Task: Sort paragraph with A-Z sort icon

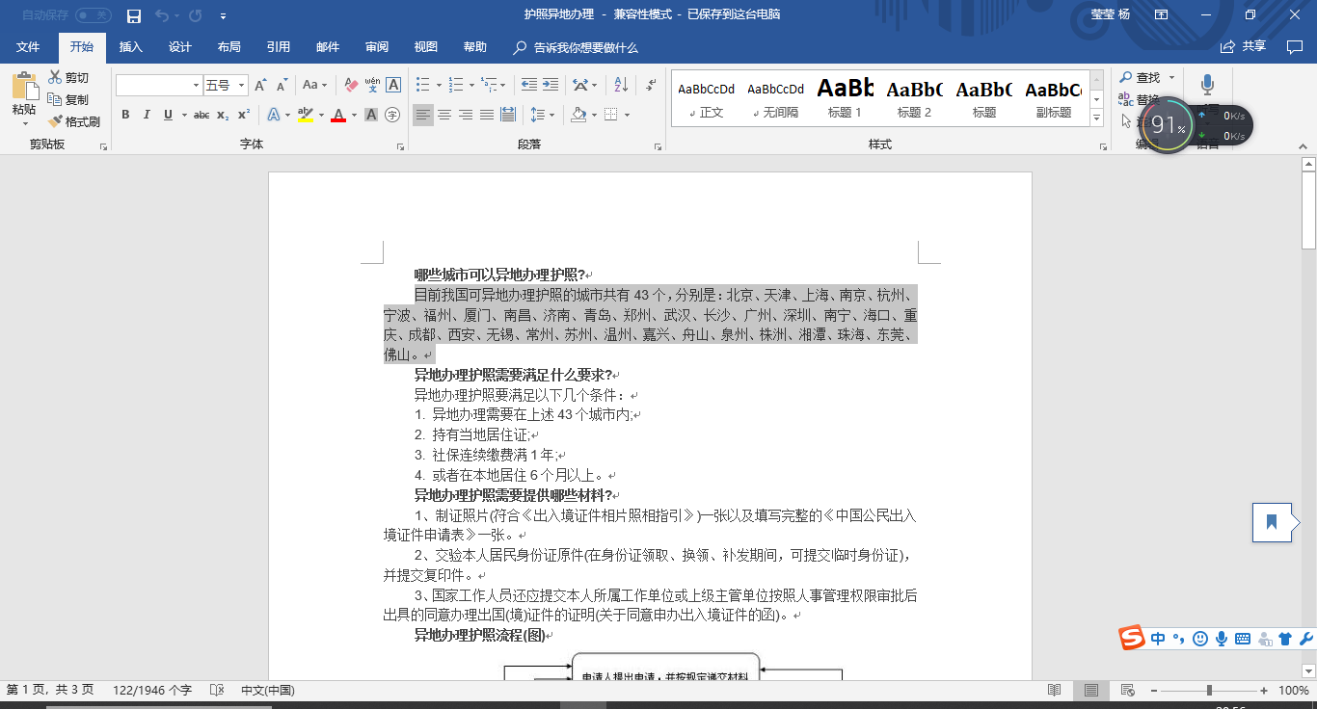Action: (621, 85)
